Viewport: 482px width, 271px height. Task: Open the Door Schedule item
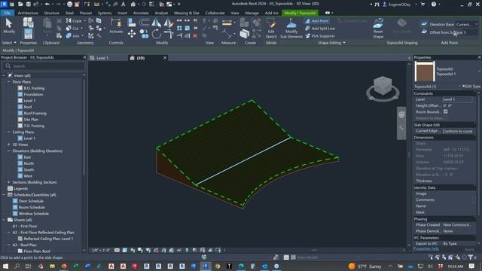click(31, 201)
